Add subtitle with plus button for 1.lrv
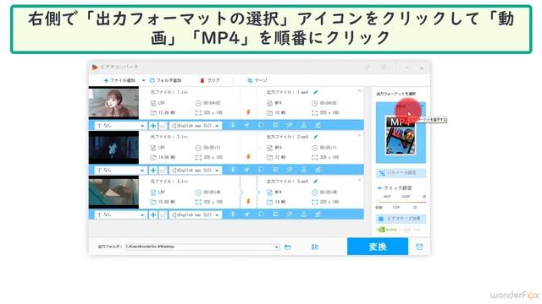 tap(153, 126)
